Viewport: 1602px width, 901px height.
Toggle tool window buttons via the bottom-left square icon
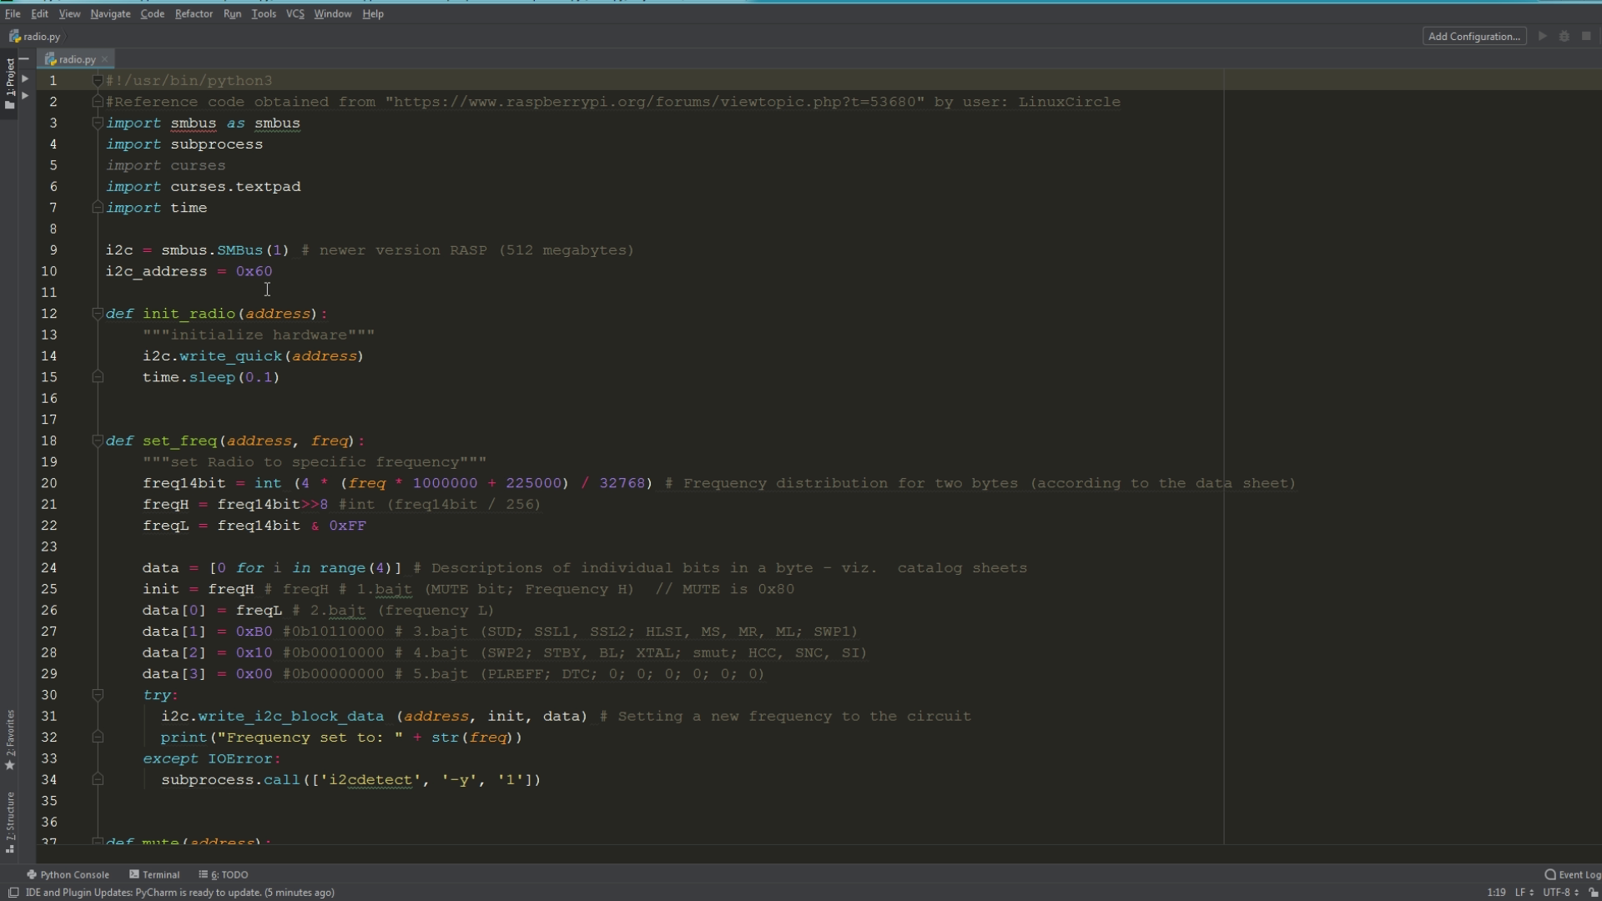pos(13,892)
